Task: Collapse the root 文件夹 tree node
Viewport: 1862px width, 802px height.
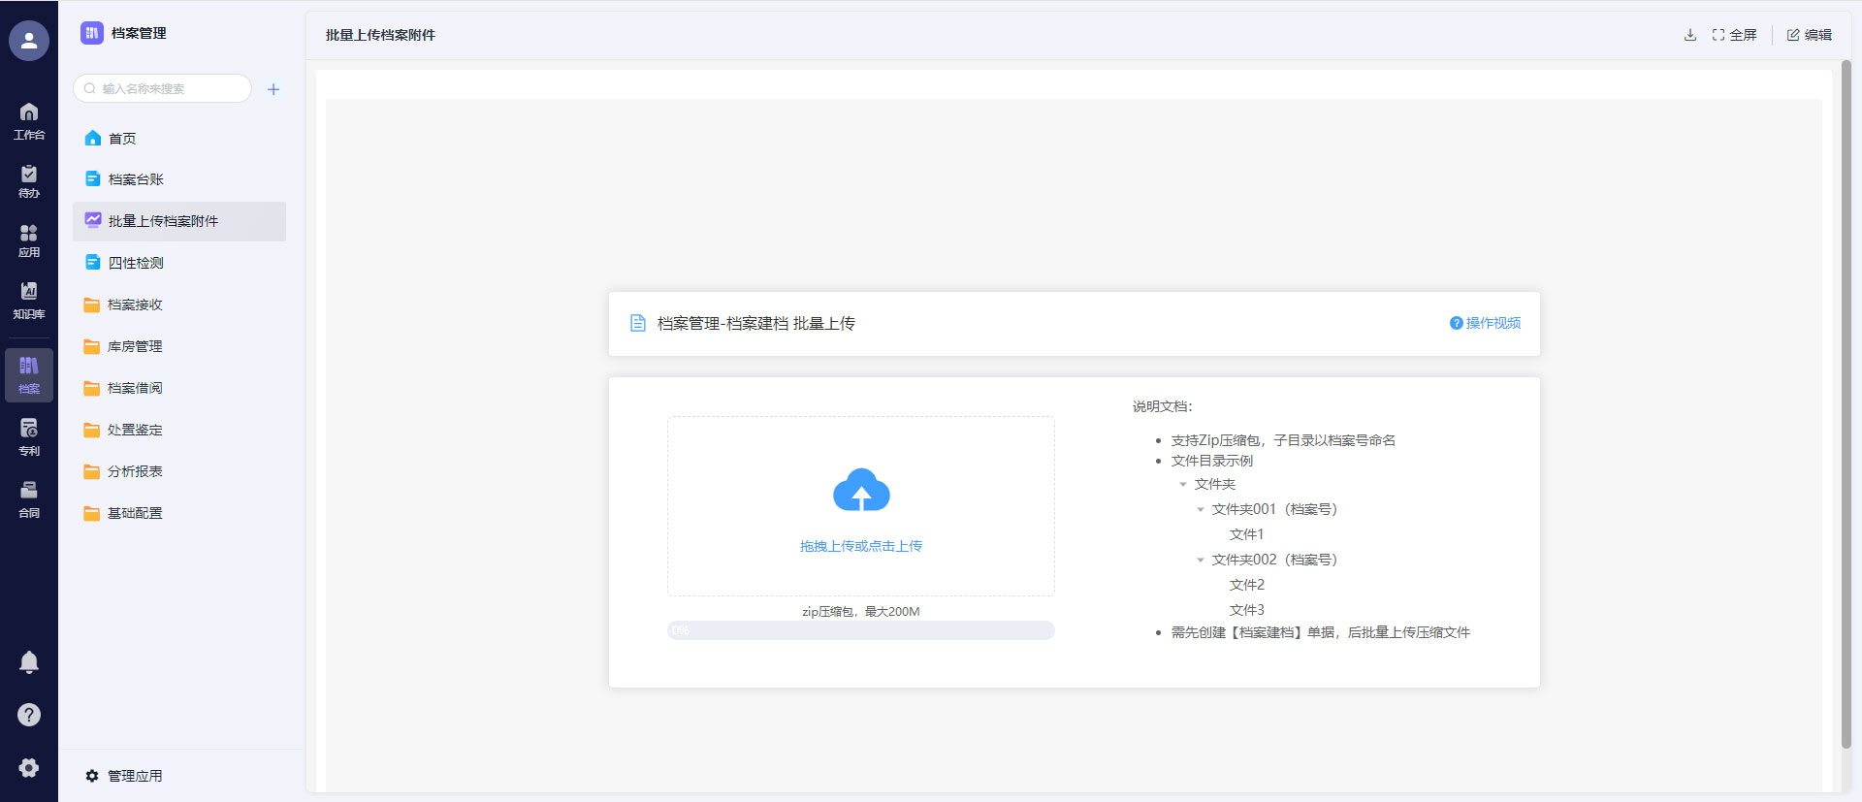Action: 1183,485
